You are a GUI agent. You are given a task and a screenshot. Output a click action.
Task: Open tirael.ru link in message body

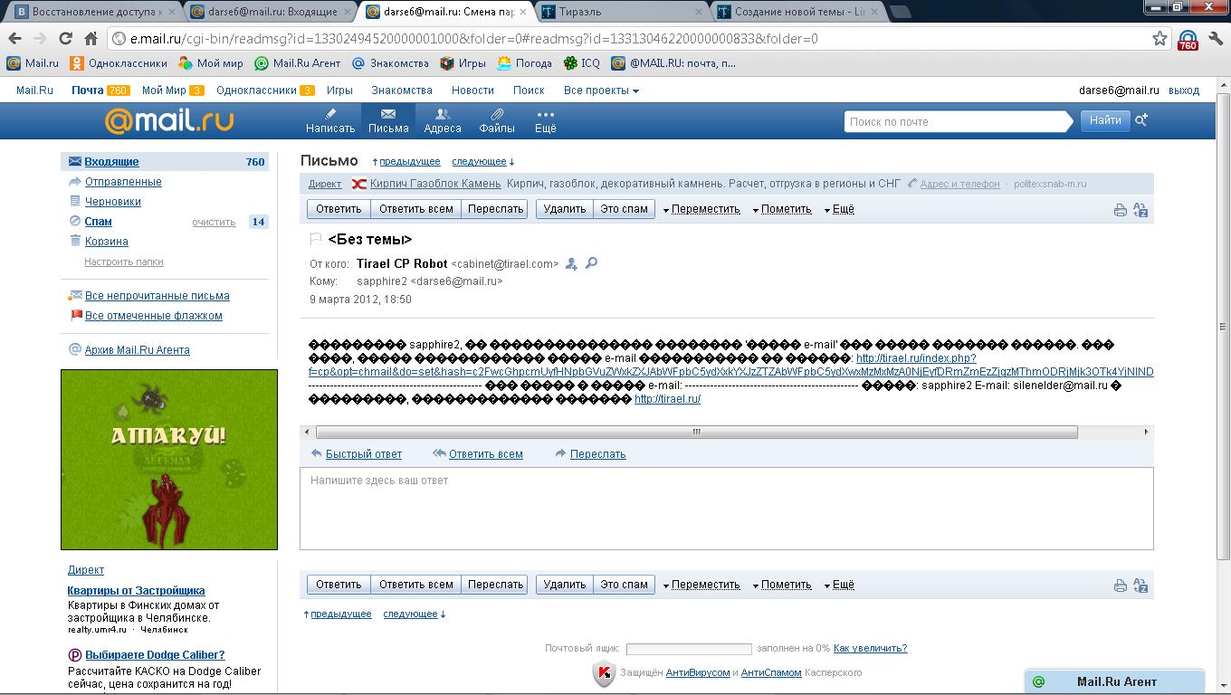pos(667,399)
